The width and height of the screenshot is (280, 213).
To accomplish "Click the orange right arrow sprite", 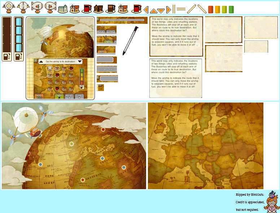I will coord(169,10).
